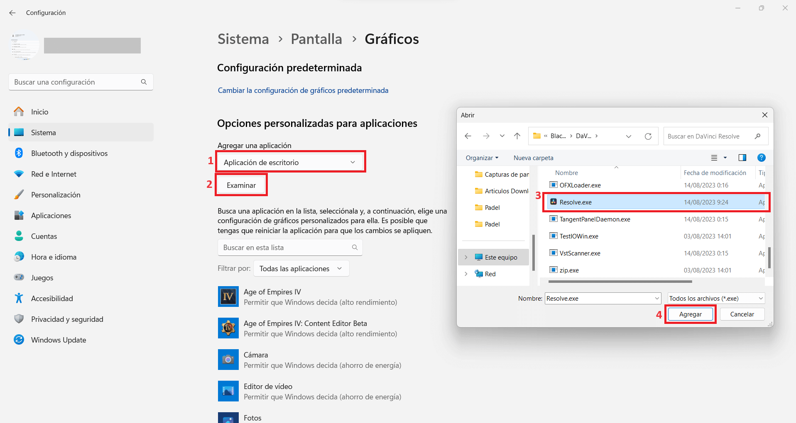This screenshot has height=423, width=796.
Task: Click the Privacidad y seguridad shield icon
Action: point(19,319)
